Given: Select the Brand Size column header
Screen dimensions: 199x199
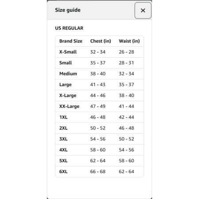Looking at the screenshot, I should coord(71,41).
